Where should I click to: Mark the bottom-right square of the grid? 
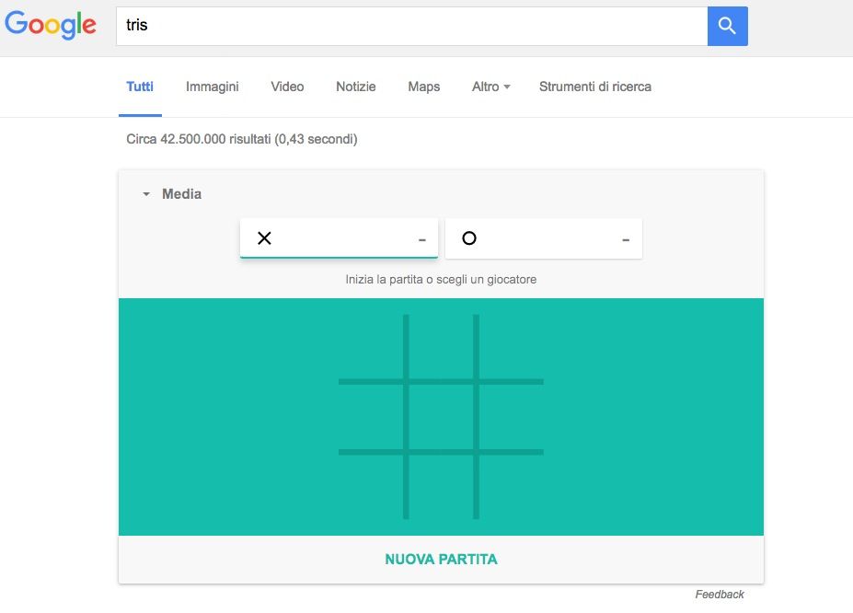(512, 486)
